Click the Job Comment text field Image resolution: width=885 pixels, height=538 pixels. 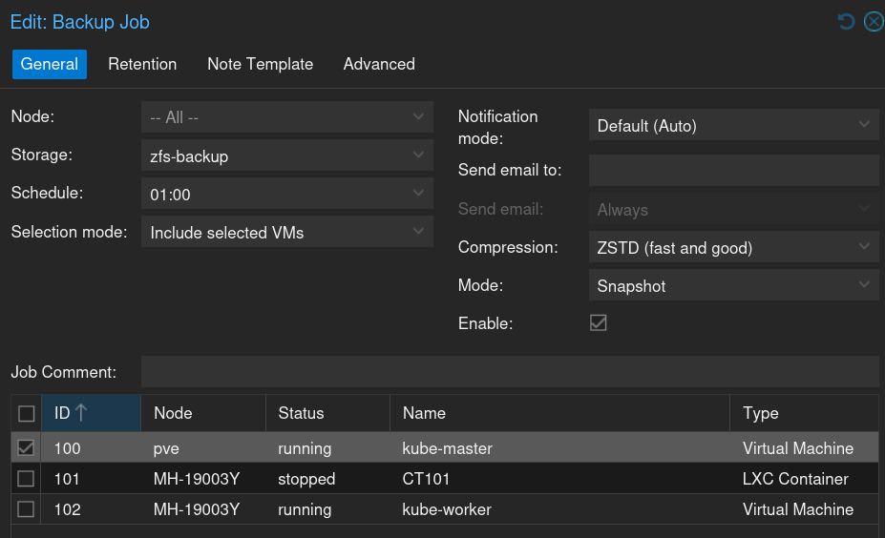click(509, 372)
